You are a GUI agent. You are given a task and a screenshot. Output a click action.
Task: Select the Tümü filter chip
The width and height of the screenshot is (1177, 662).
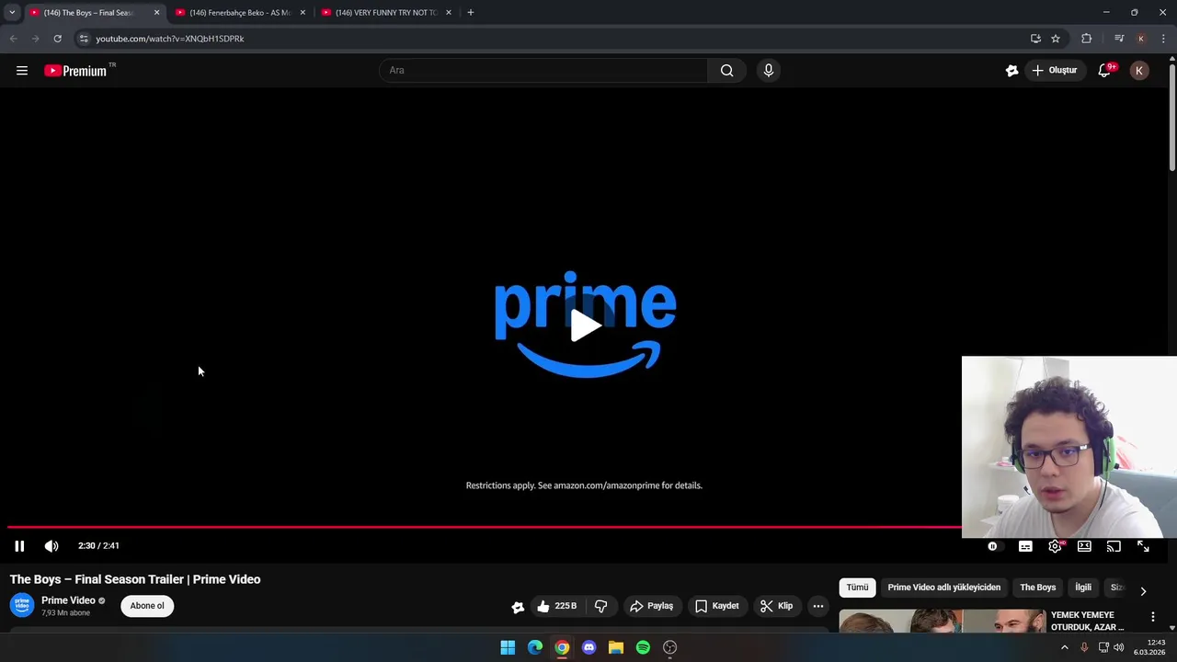coord(857,588)
